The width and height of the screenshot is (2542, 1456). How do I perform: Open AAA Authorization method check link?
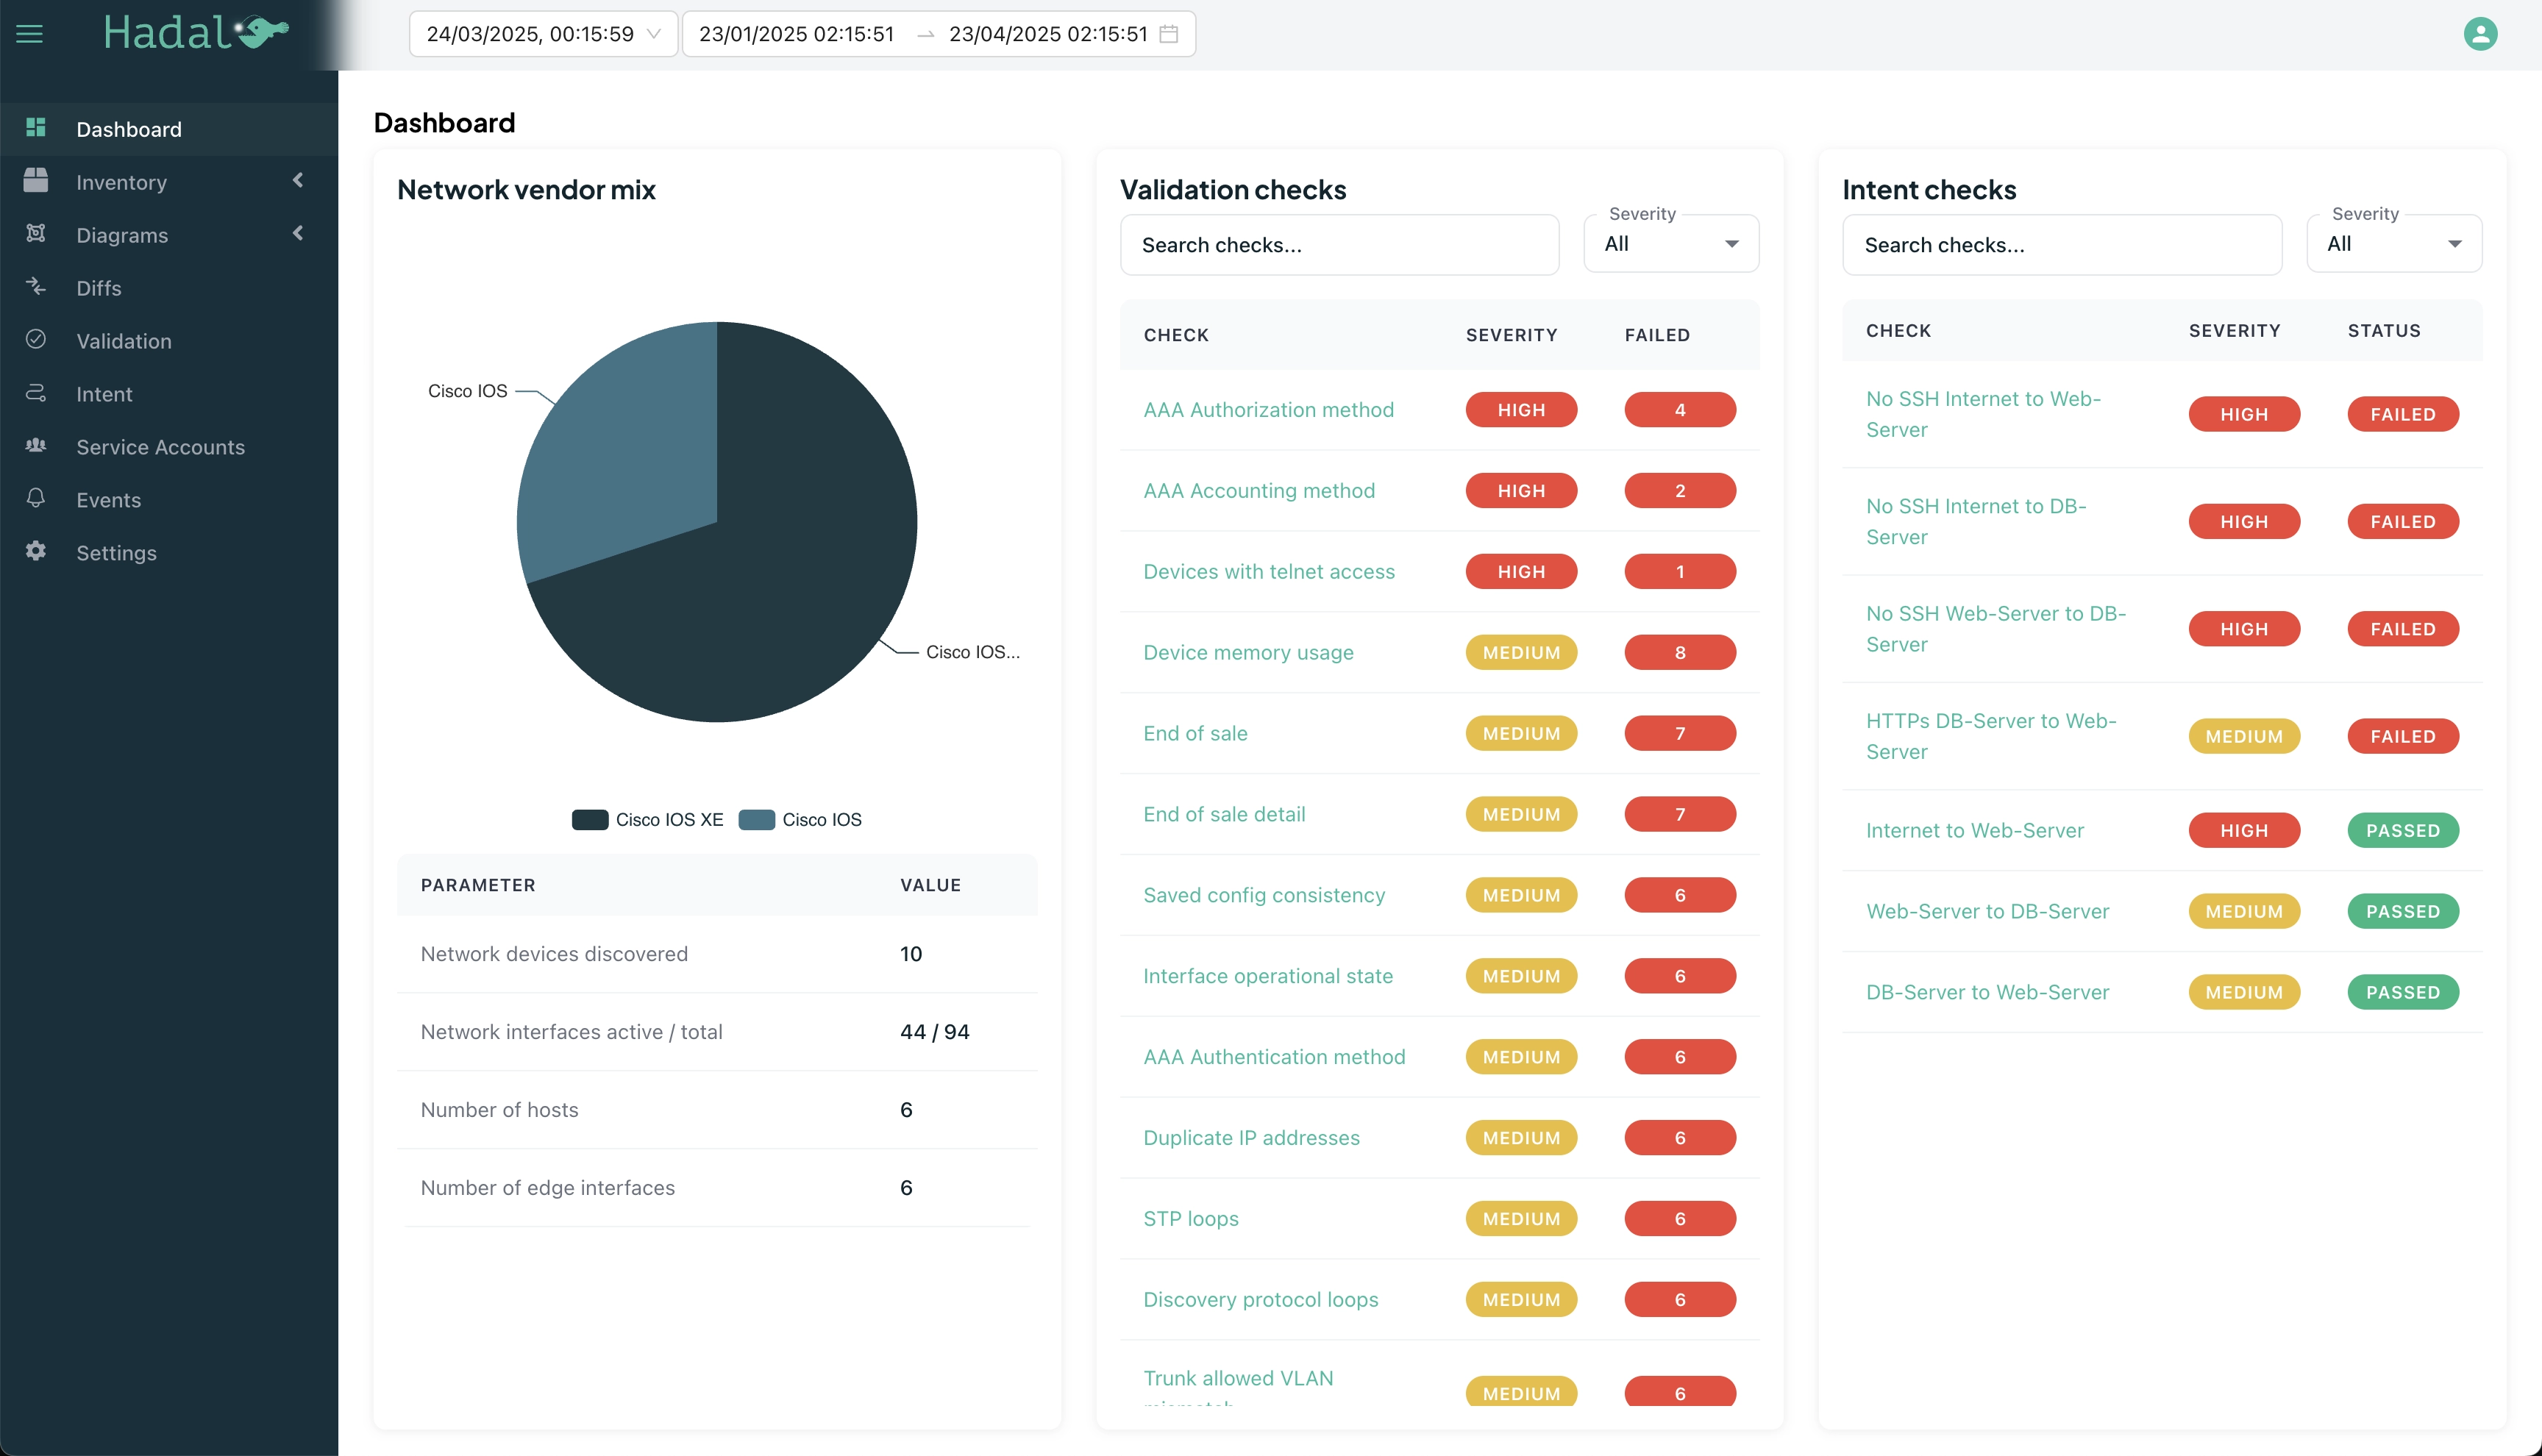pos(1268,410)
